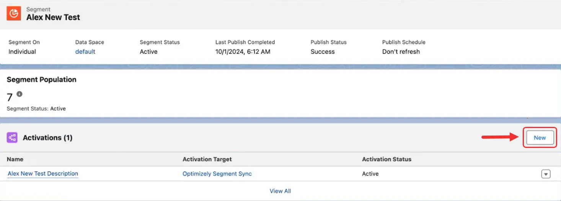This screenshot has height=201, width=561.
Task: Click the Don't refresh schedule value
Action: coord(401,52)
